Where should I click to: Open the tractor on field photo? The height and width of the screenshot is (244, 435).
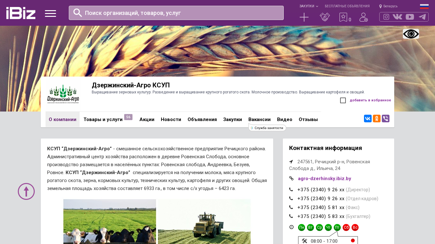point(204,221)
